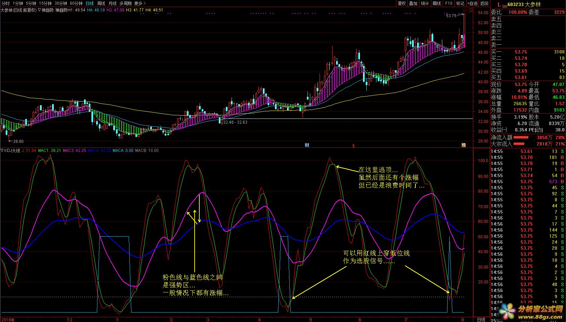Click the KDJ大线 indicator name label
This screenshot has height=322, width=566.
click(x=12, y=151)
